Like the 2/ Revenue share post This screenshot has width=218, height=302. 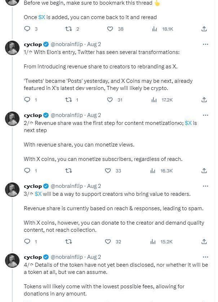click(108, 171)
